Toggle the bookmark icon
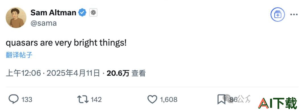Image resolution: width=307 pixels, height=111 pixels. 221,99
